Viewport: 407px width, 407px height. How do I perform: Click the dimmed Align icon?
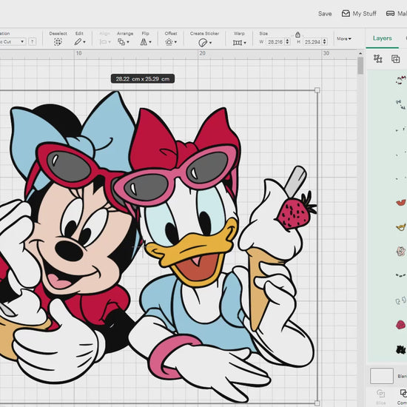[x=104, y=41]
